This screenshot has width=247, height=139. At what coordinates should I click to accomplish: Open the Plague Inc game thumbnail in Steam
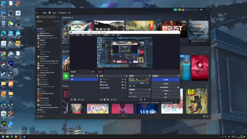tap(200, 68)
